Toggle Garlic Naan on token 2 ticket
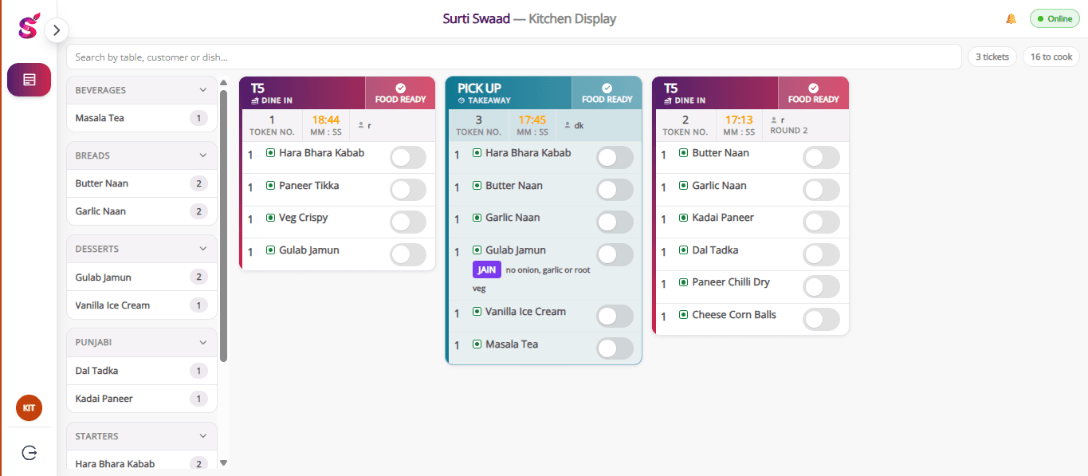The image size is (1088, 476). [821, 190]
